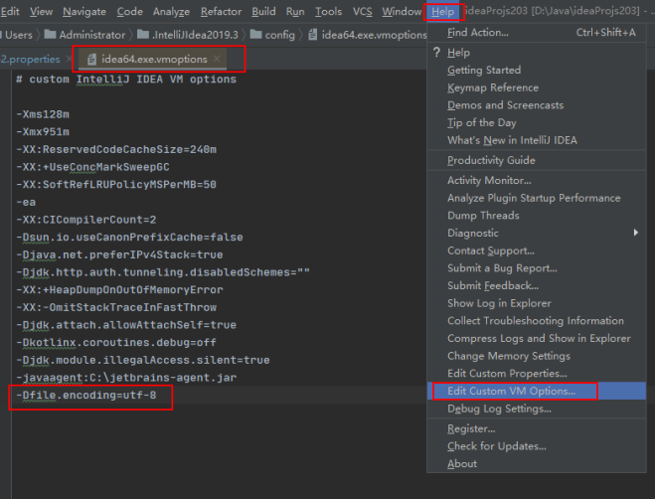Viewport: 655px width, 499px height.
Task: Click Users breadcrumb
Action: click(18, 35)
